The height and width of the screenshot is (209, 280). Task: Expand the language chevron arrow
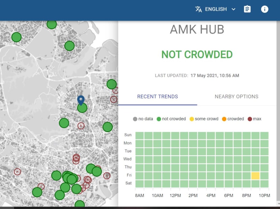pos(233,9)
